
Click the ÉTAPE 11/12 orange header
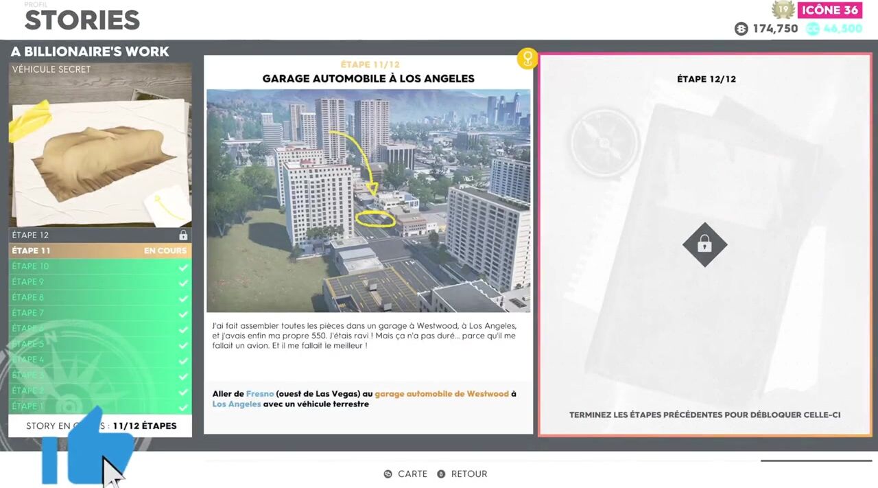pos(370,65)
